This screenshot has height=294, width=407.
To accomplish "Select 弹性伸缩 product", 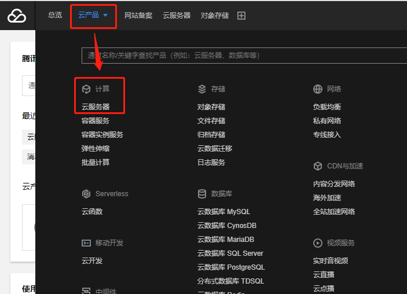I will 96,148.
